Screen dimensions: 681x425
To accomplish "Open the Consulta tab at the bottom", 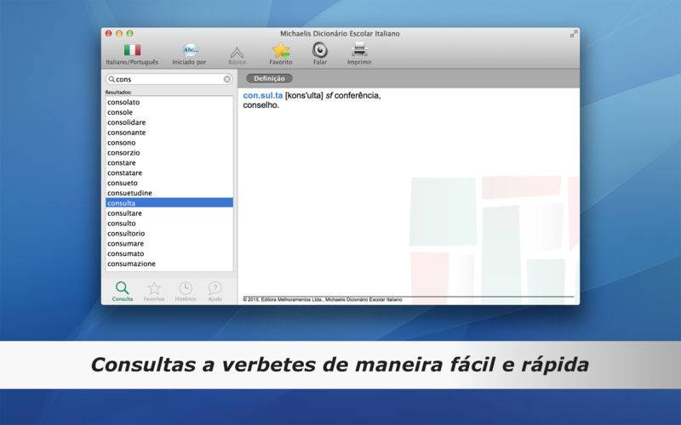I will coord(122,291).
